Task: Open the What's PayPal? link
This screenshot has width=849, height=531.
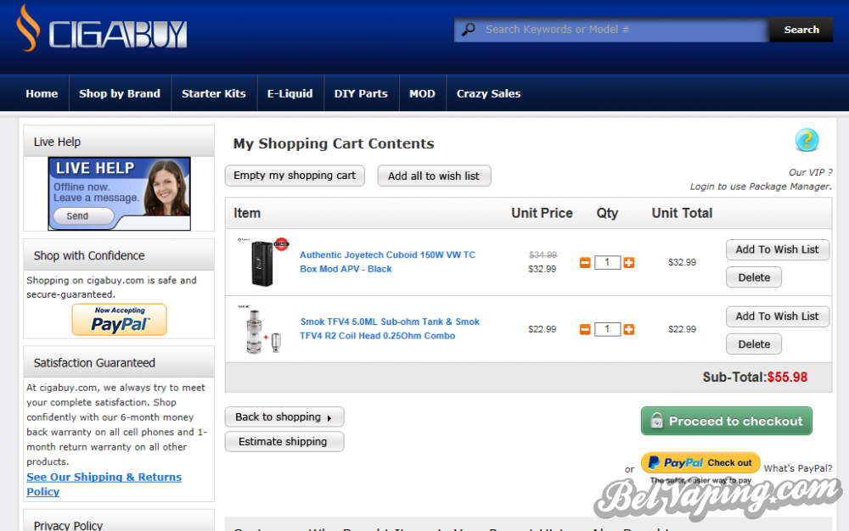Action: click(x=797, y=468)
